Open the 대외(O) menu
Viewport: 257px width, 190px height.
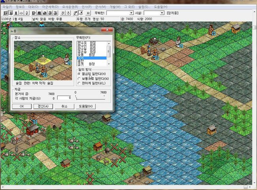coord(33,7)
